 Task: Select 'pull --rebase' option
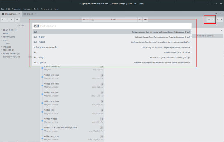coord(112,42)
